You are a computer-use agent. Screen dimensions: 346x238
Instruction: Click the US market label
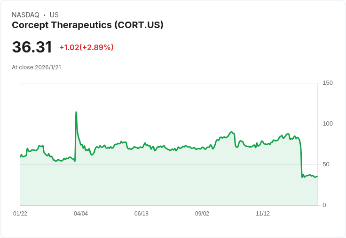click(x=54, y=15)
